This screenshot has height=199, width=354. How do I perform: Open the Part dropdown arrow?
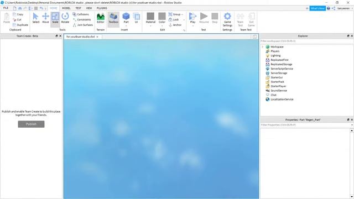point(126,26)
